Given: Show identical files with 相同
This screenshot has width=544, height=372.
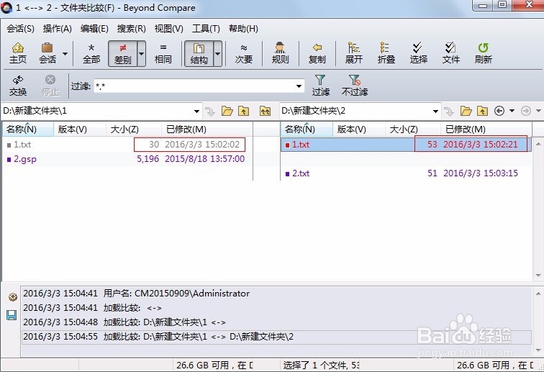Looking at the screenshot, I should [163, 53].
